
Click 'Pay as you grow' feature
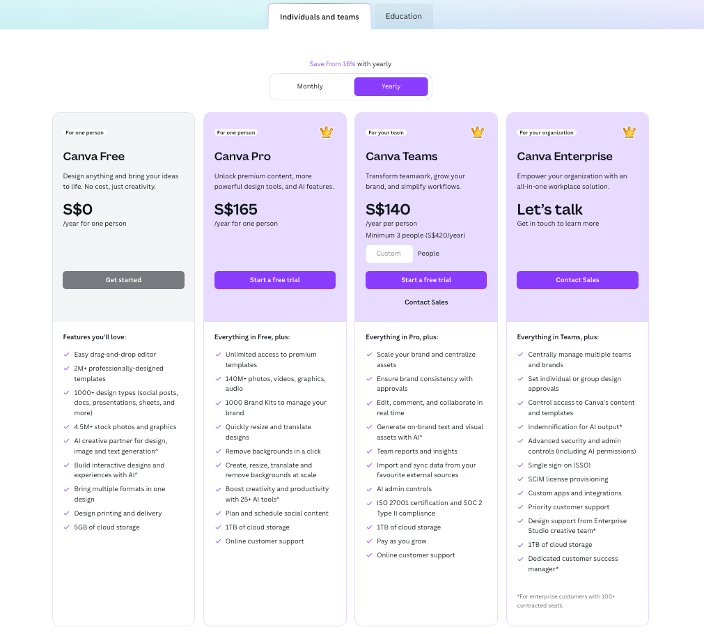pos(401,541)
